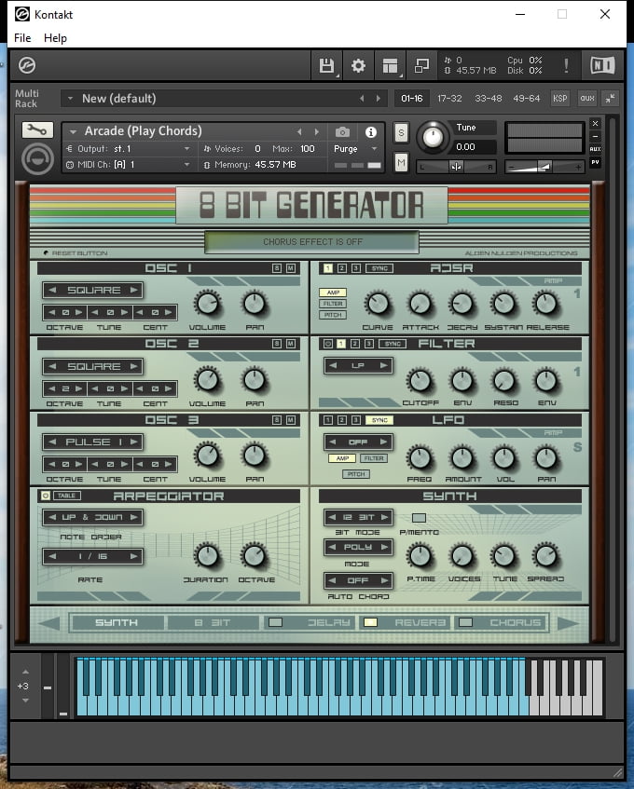Open the options gear settings
Viewport: 634px width, 789px height.
(358, 66)
